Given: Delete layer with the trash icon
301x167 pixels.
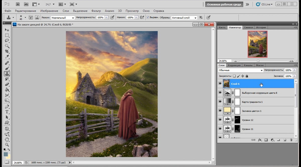Looking at the screenshot, I should 291,140.
